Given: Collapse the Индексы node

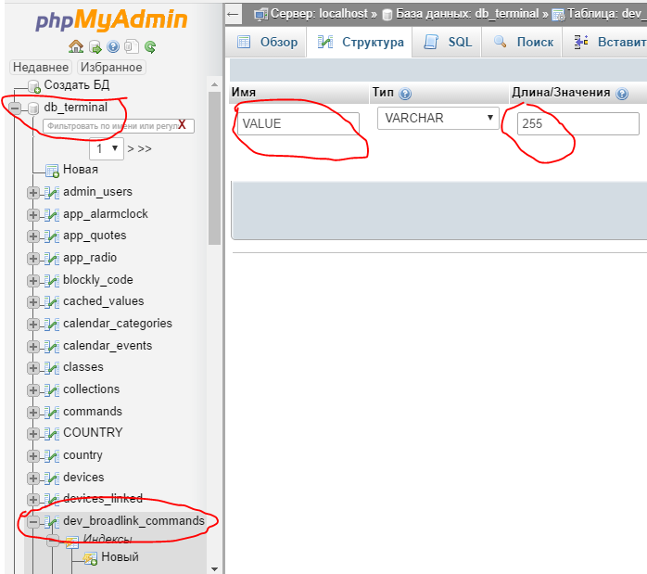Looking at the screenshot, I should pyautogui.click(x=53, y=540).
